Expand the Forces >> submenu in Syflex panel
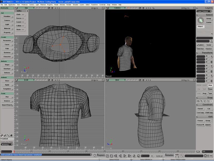Viewport: 214px width, 161px height. click(20, 18)
